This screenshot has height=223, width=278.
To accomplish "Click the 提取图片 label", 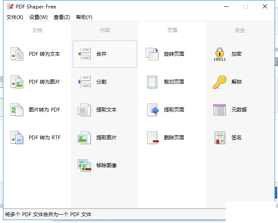I will [x=106, y=138].
